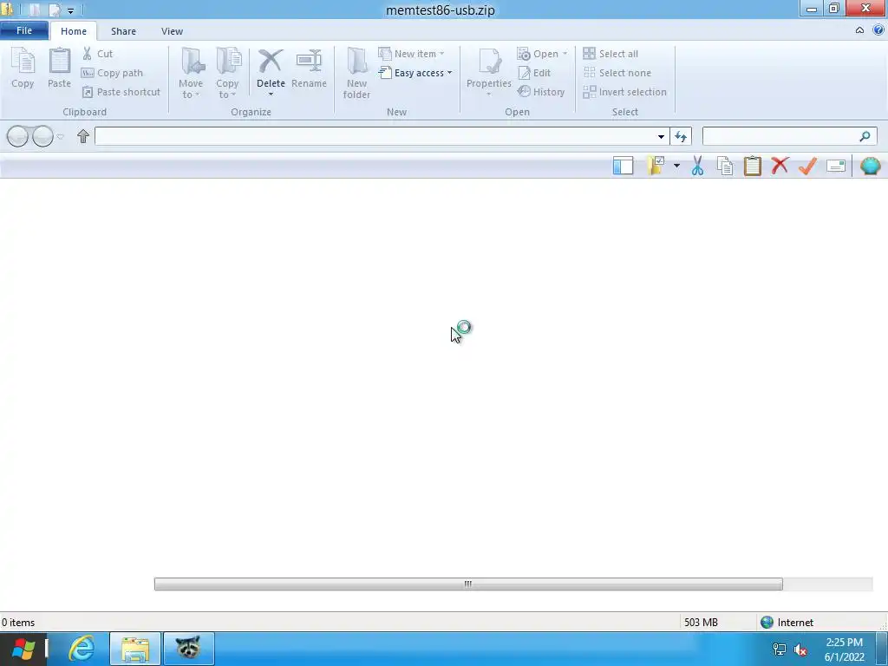Click the red X Delete toolbar icon
The image size is (888, 666).
click(x=780, y=166)
